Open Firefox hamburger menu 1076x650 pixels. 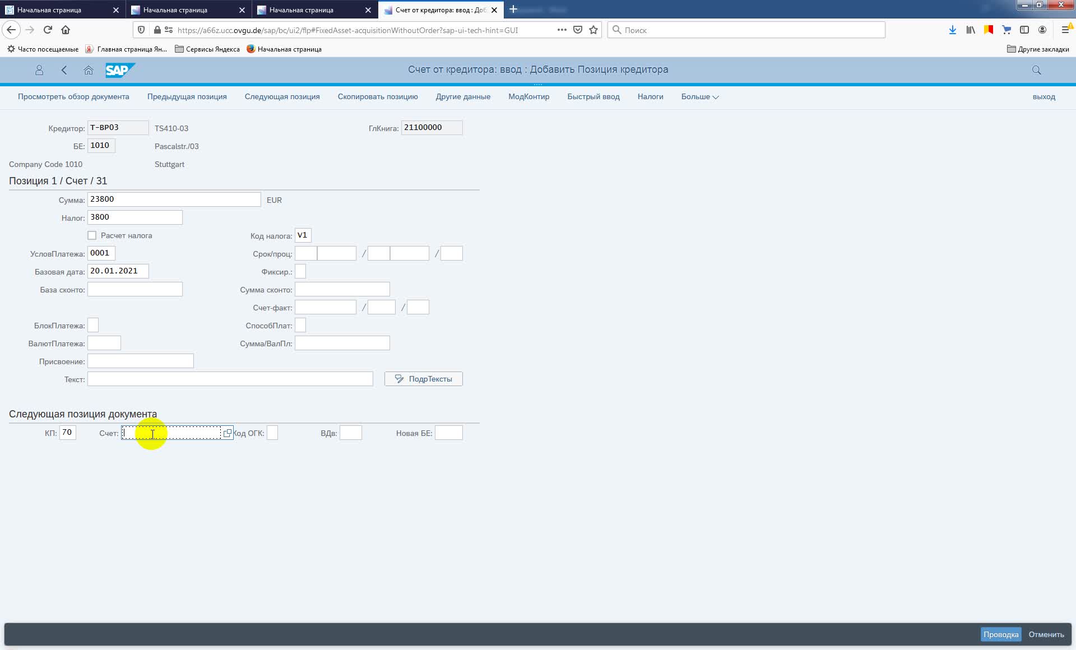click(x=1065, y=30)
